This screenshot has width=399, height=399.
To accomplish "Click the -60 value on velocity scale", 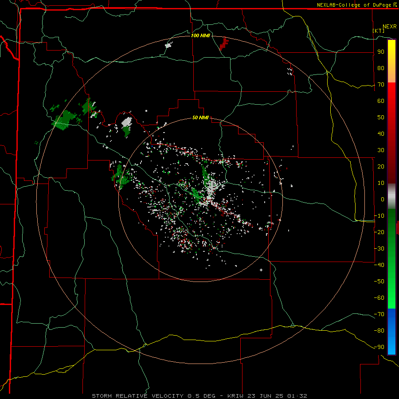I will point(379,298).
